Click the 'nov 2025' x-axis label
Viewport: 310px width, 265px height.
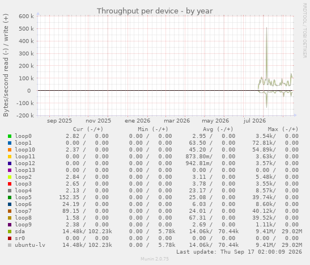[x=98, y=121]
